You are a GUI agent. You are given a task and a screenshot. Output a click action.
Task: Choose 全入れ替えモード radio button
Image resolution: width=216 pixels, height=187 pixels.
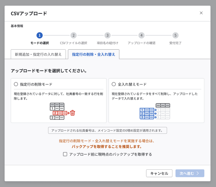tap(114, 84)
